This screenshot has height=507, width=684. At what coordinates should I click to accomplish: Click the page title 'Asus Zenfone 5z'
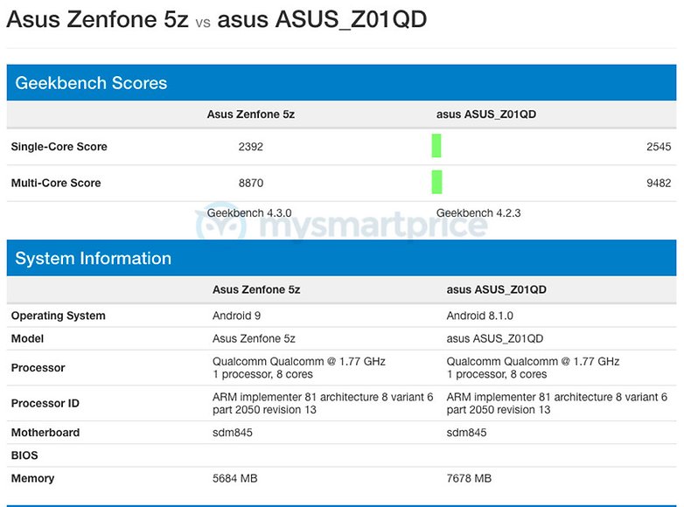(98, 19)
